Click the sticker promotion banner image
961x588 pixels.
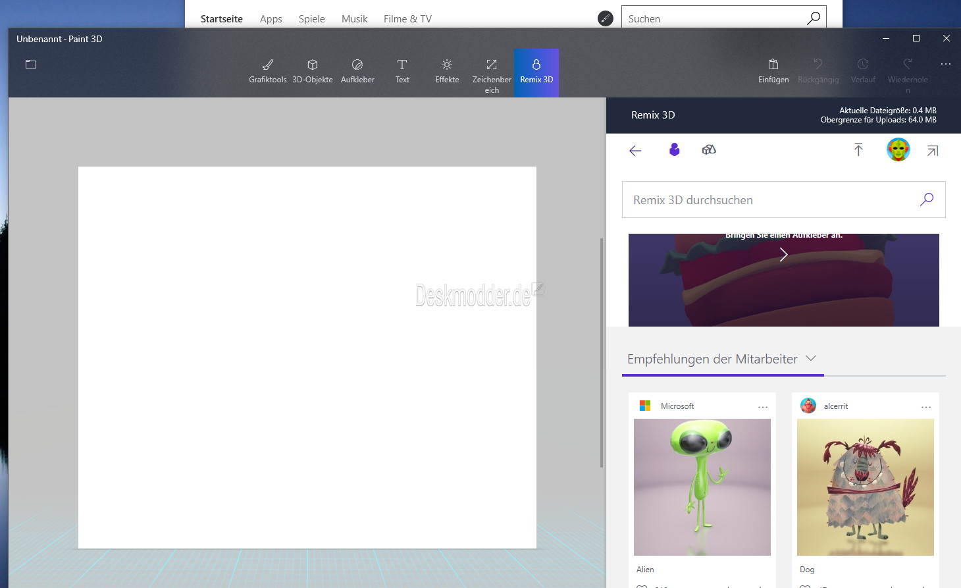[784, 280]
